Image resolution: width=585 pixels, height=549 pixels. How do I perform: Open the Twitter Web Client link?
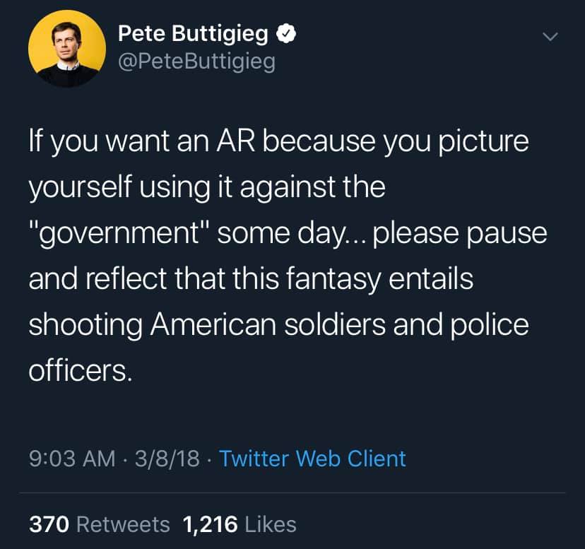tap(312, 459)
